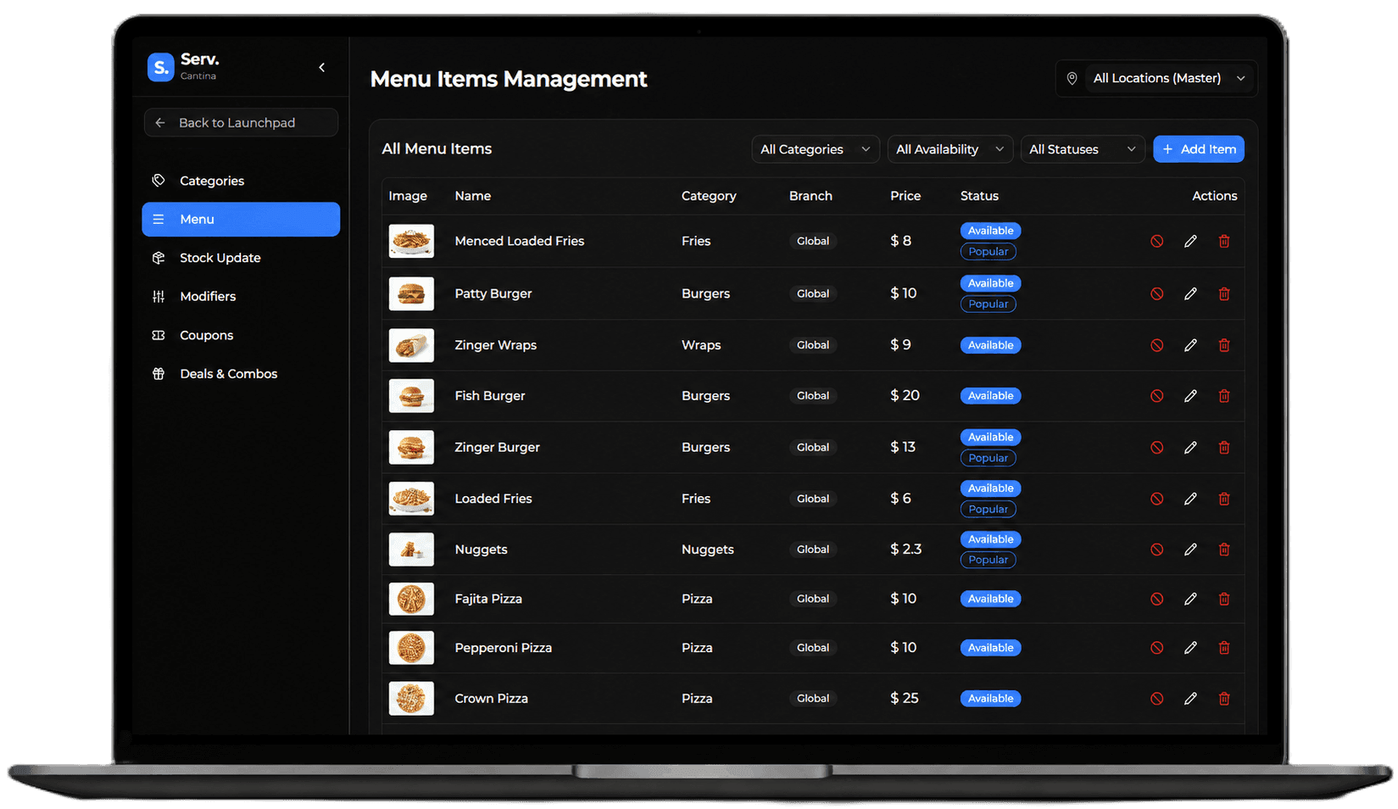Edit the Zinger Wraps pencil icon
The width and height of the screenshot is (1398, 809).
(x=1190, y=345)
